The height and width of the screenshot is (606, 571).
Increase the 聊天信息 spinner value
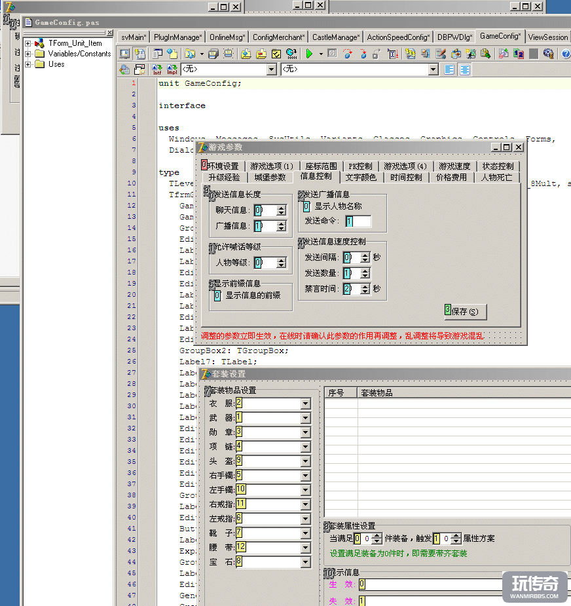(282, 208)
